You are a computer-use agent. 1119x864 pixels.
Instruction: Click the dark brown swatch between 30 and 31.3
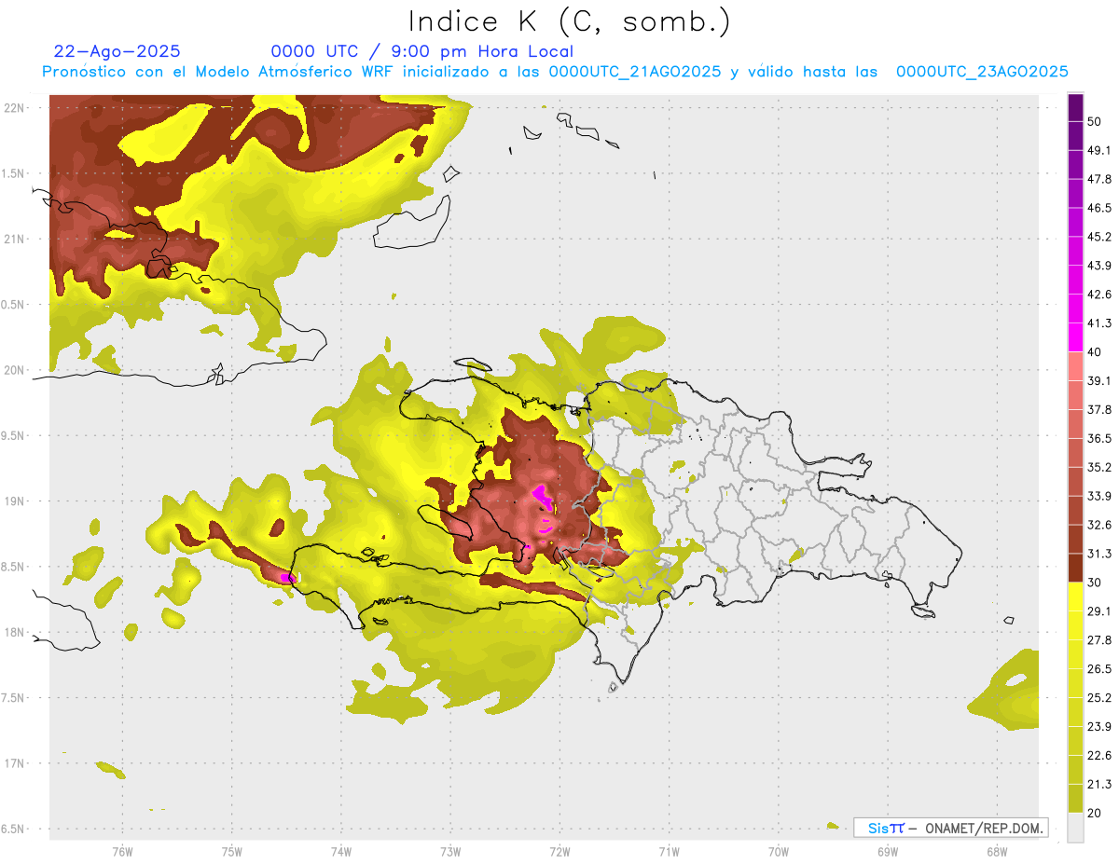coord(1075,568)
